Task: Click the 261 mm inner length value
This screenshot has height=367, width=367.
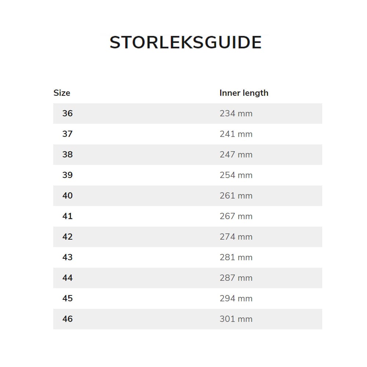Action: (236, 196)
